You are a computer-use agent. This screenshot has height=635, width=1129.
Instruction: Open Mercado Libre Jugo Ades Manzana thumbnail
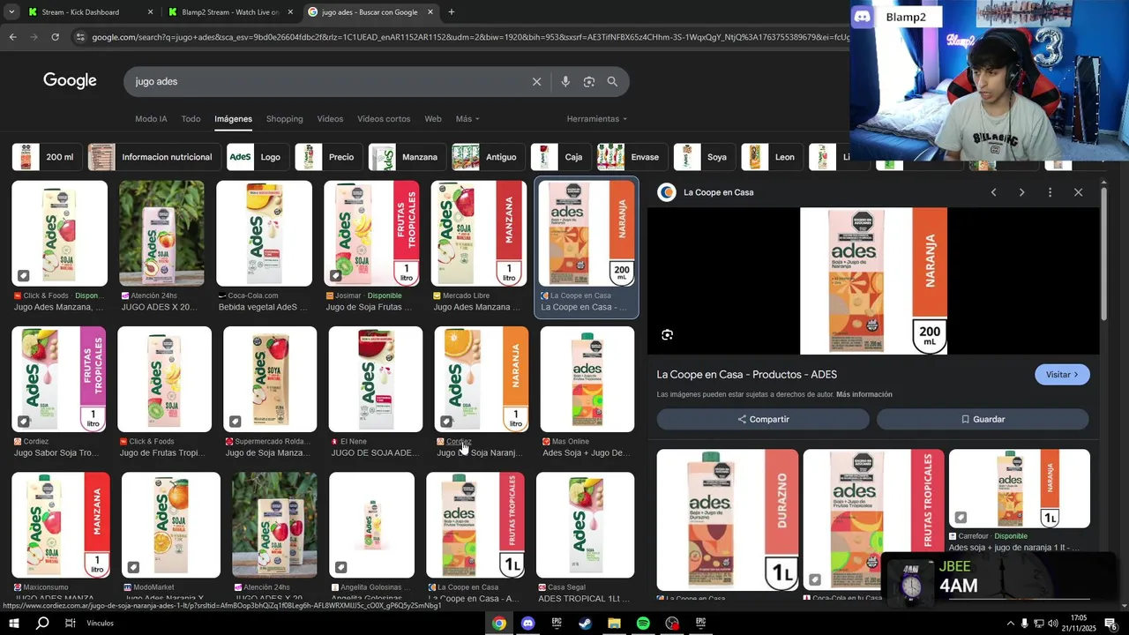click(x=479, y=234)
